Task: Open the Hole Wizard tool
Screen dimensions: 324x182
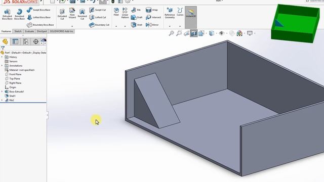Action: click(72, 13)
